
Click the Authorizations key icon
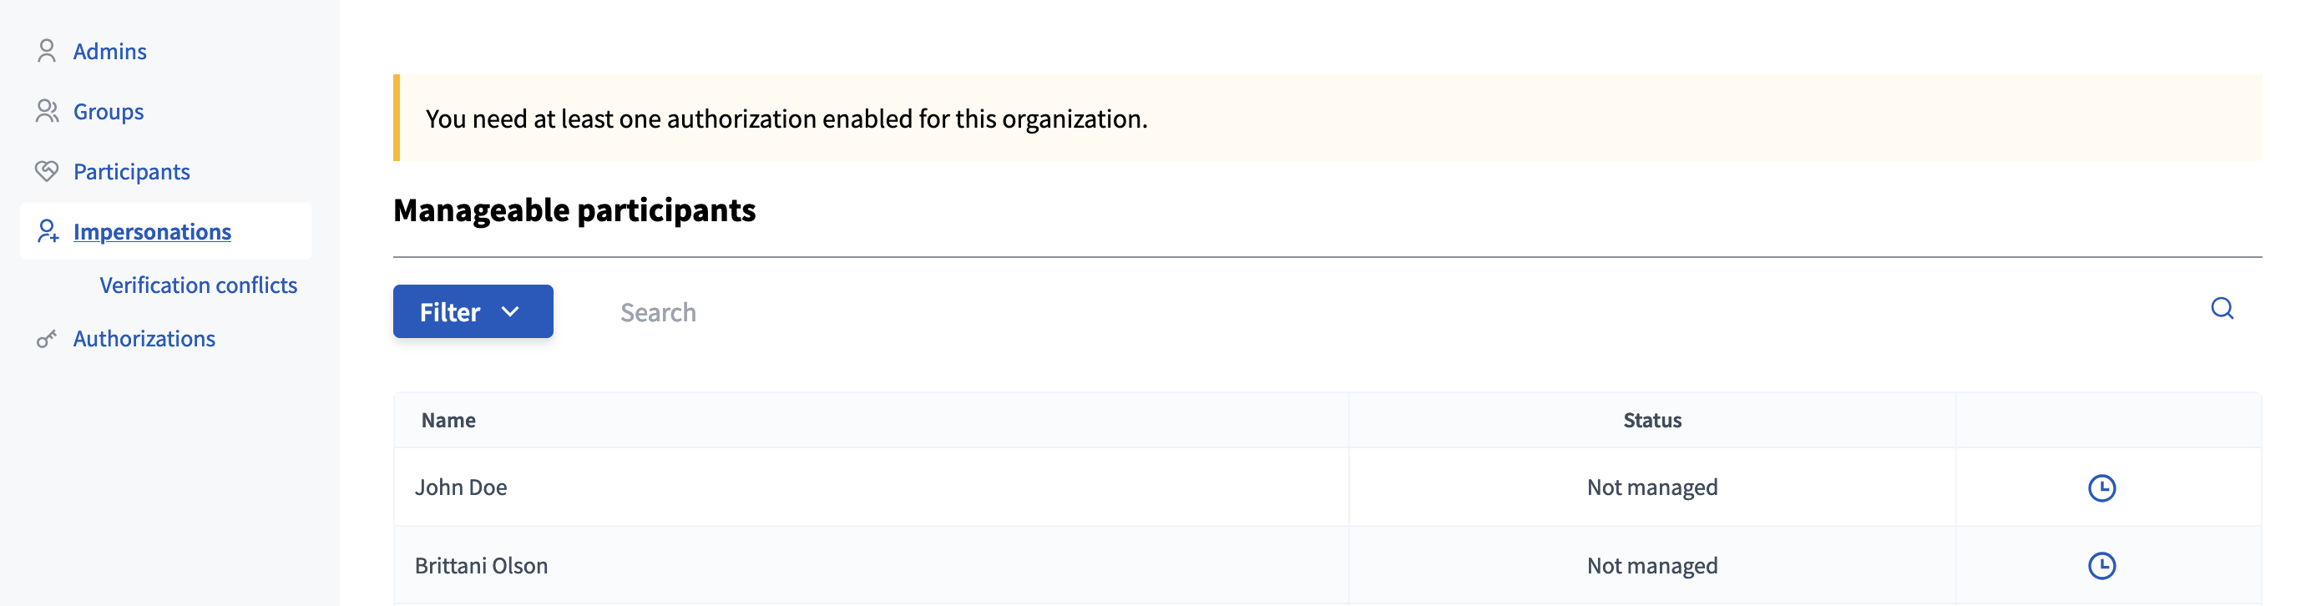click(x=47, y=339)
